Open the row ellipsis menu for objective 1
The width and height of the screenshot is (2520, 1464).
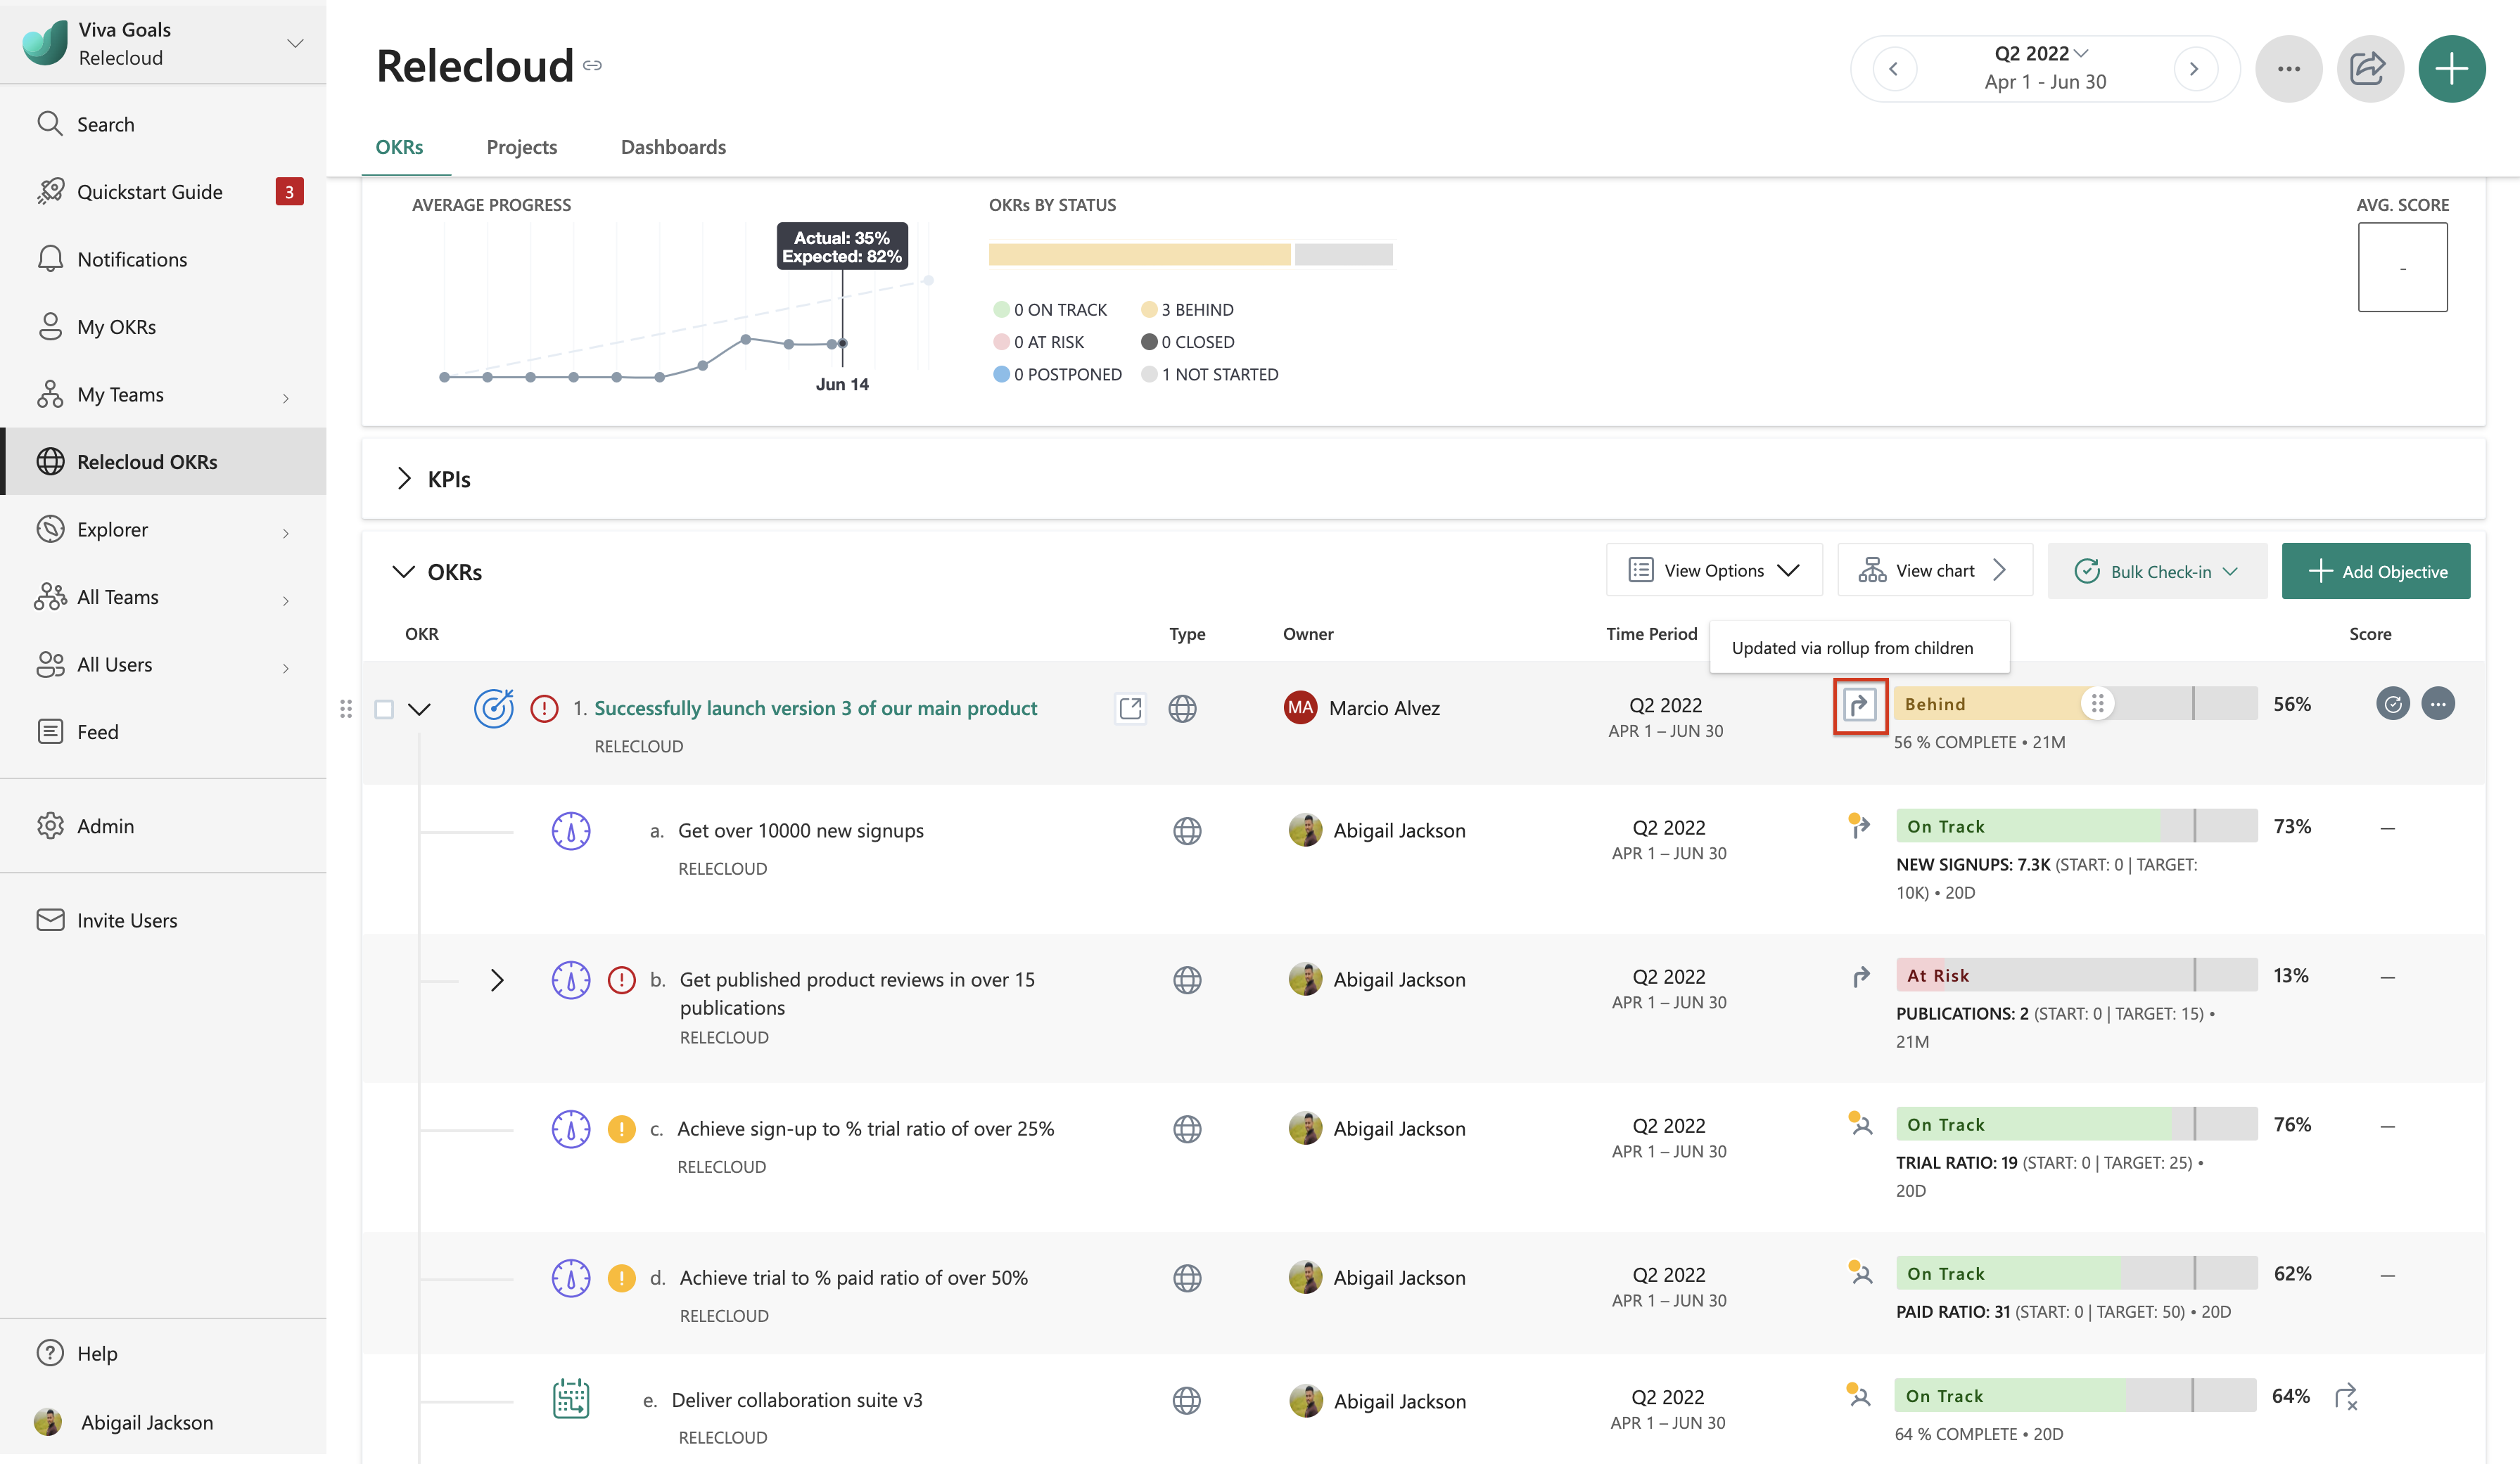click(x=2438, y=705)
